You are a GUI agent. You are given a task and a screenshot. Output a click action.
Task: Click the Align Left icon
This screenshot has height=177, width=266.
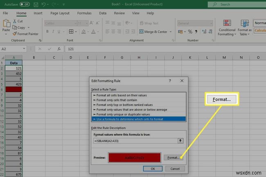(x=107, y=31)
